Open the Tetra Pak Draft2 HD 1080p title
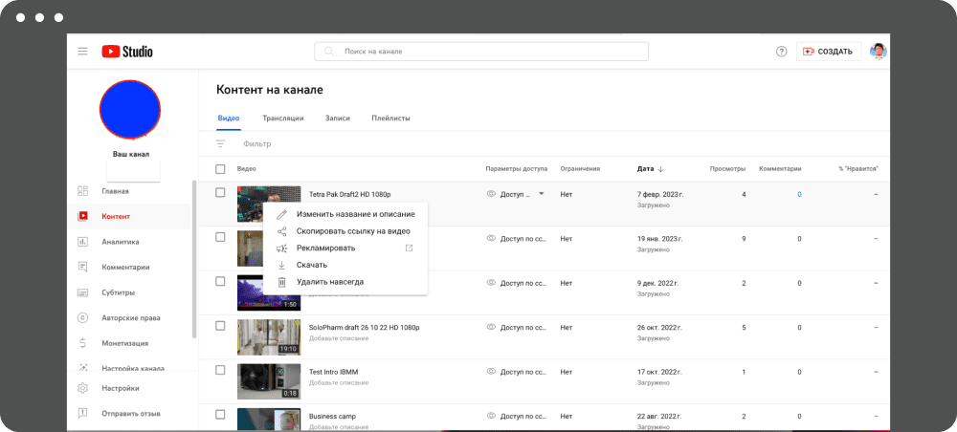 [x=349, y=194]
